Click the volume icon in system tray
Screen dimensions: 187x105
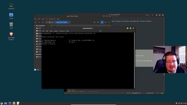coord(181,103)
